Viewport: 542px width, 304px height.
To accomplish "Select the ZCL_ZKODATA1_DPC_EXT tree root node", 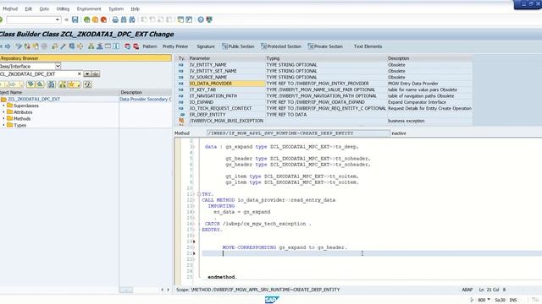I will tap(34, 99).
